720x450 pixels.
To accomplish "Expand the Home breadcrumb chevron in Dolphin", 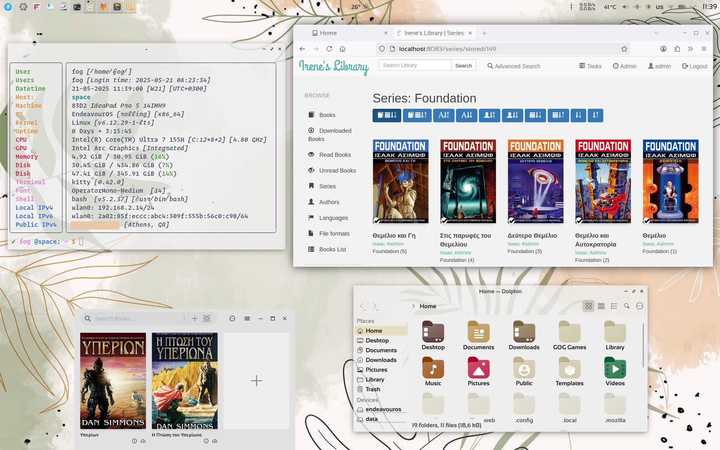I will coord(414,306).
